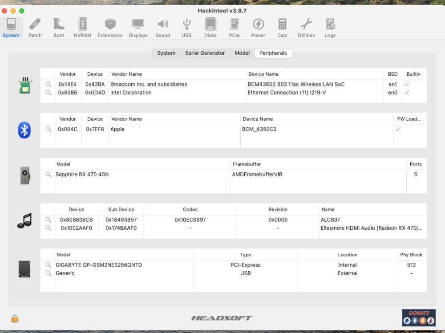Switch to the System sub-tab
Viewport: 445px width, 333px height.
point(166,53)
